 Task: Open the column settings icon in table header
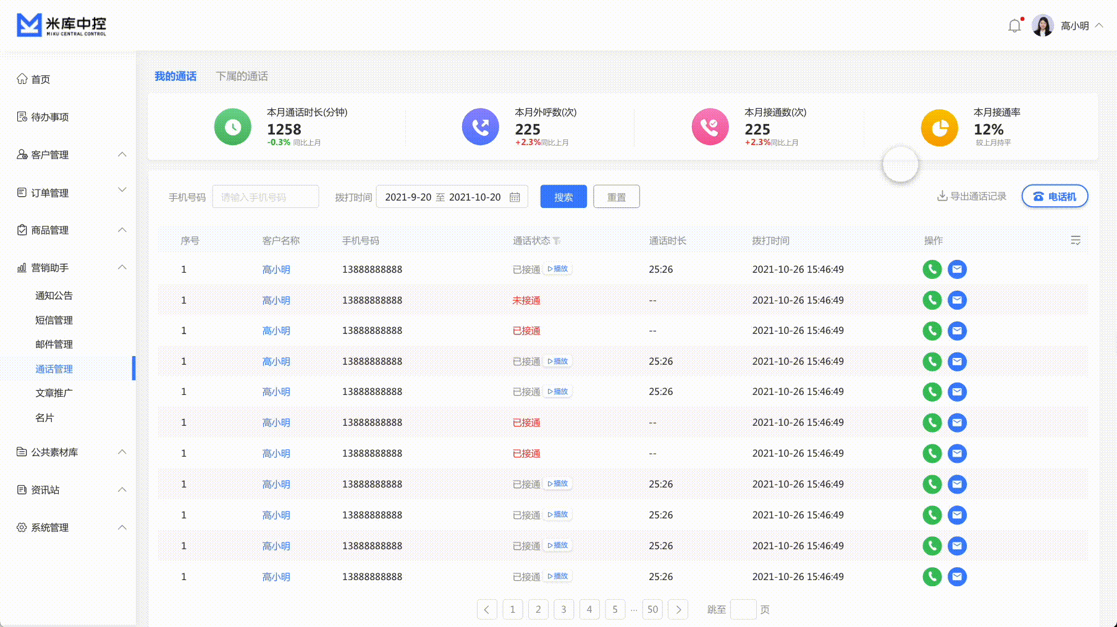pyautogui.click(x=1076, y=240)
